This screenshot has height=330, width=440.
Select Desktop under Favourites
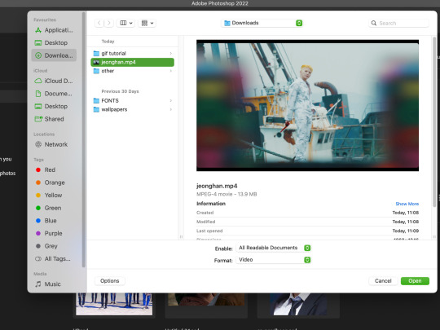54,42
